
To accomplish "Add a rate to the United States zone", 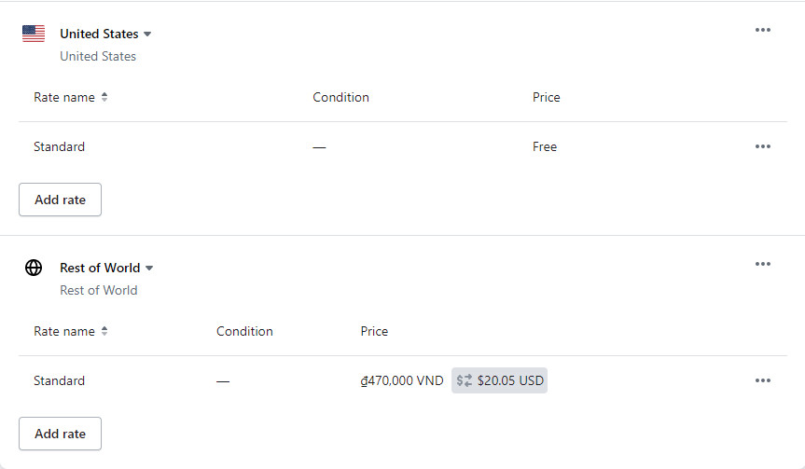I will [x=60, y=200].
